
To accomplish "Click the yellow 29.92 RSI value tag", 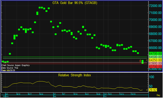I will coord(153,90).
